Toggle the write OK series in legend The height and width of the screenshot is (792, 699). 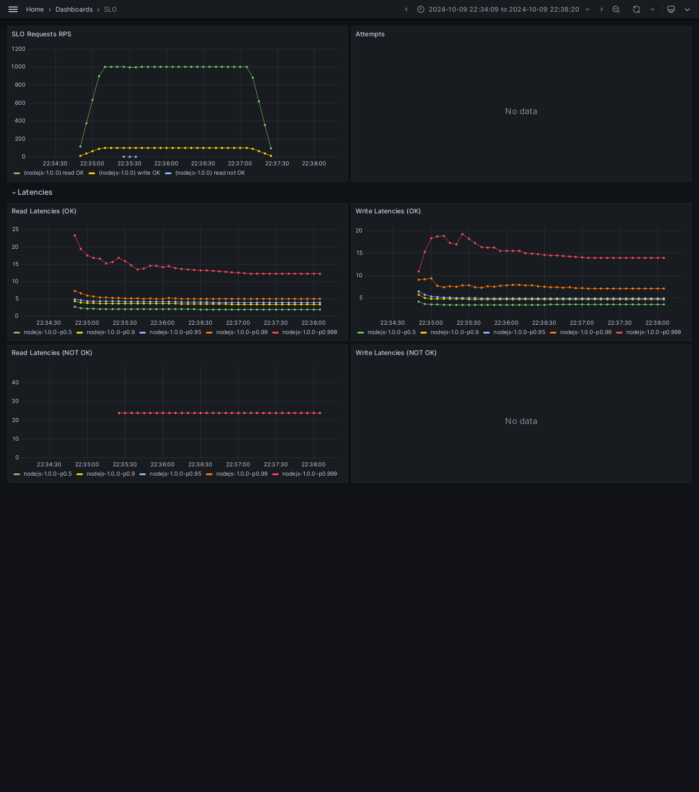(x=130, y=173)
